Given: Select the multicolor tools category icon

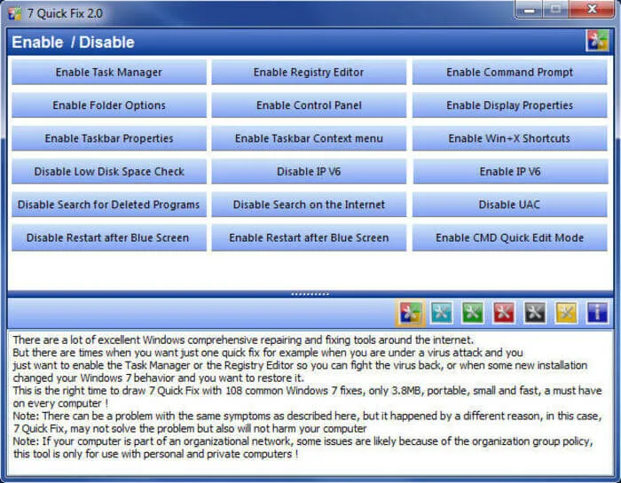Looking at the screenshot, I should click(x=409, y=312).
